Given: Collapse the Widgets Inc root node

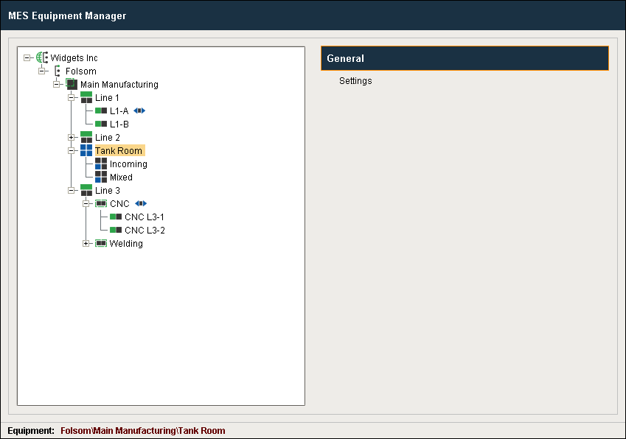Looking at the screenshot, I should tap(27, 58).
